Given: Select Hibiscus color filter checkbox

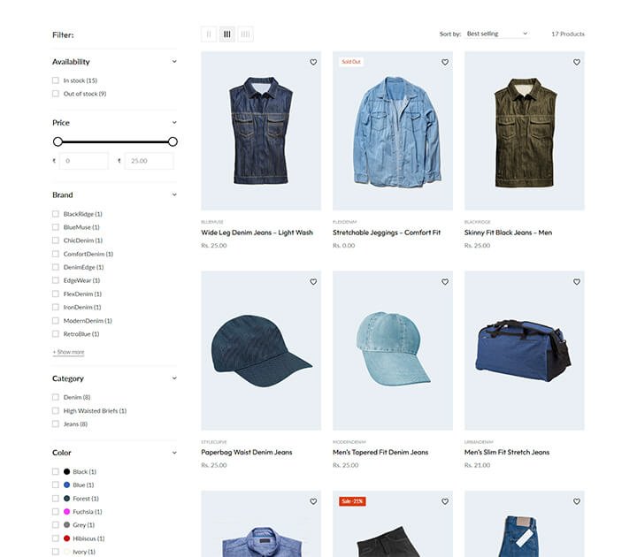Looking at the screenshot, I should point(56,538).
